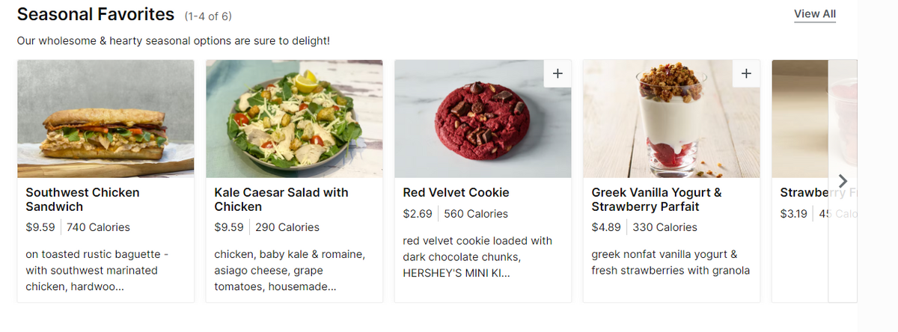
Task: Click the 740 Calories label
Action: point(99,227)
